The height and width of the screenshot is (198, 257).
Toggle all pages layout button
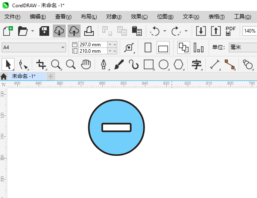(184, 47)
